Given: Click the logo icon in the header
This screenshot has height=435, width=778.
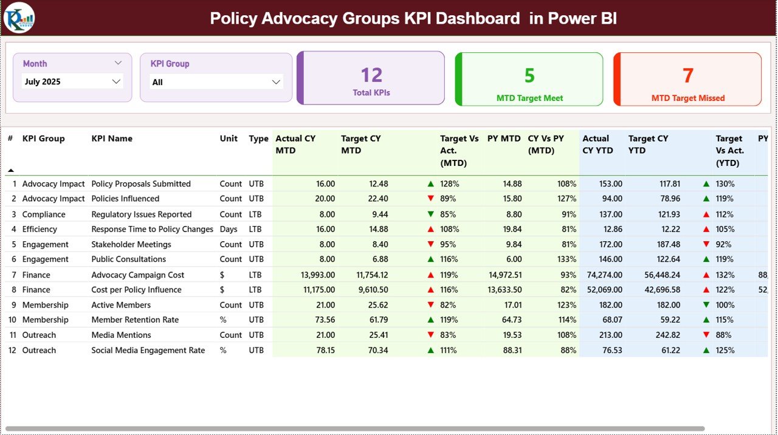Looking at the screenshot, I should pos(19,18).
